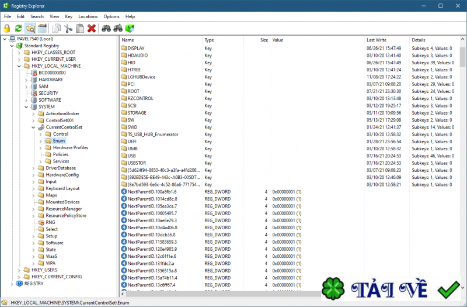This screenshot has height=307, width=467.
Task: Collapse the CurrentControlSet node
Action: click(33, 127)
